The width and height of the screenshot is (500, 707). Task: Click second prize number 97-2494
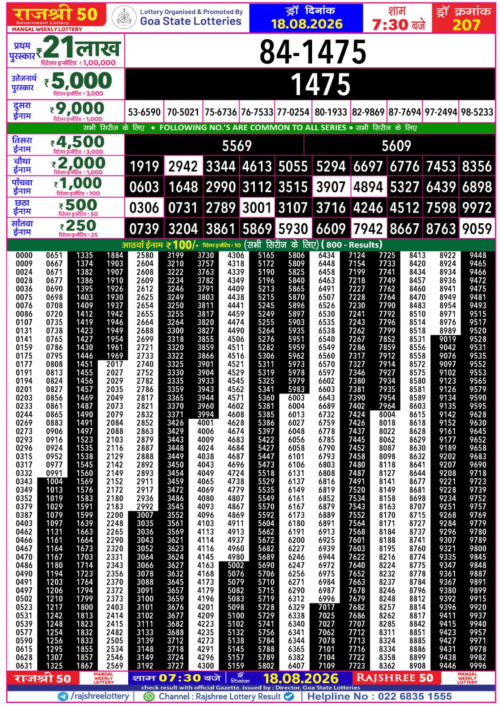point(441,112)
